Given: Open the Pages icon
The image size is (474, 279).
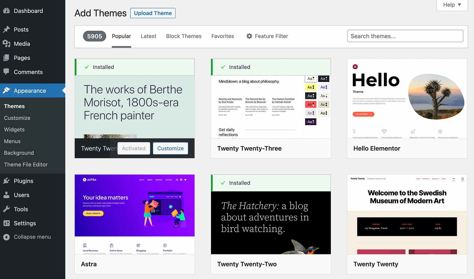Looking at the screenshot, I should point(6,58).
